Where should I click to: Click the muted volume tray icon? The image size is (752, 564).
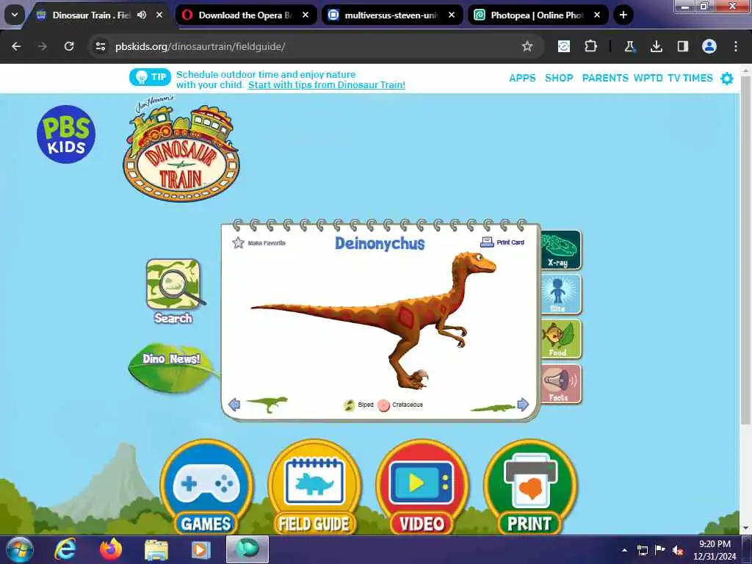(678, 550)
